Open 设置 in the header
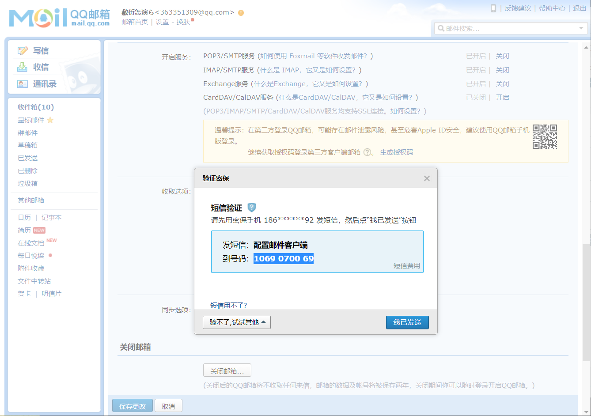Screen dimensions: 591x416 (x=162, y=22)
